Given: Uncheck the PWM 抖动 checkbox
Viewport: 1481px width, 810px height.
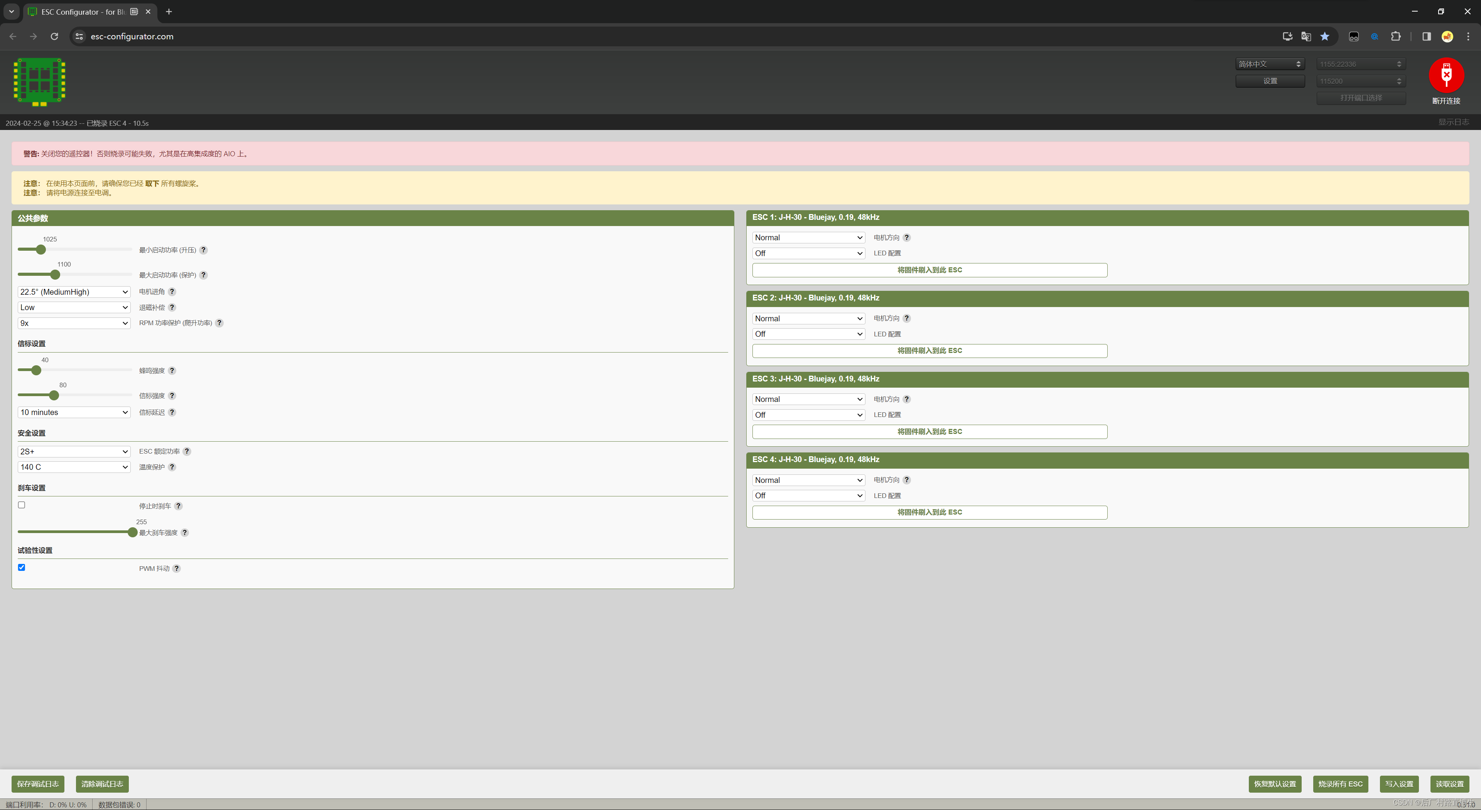Looking at the screenshot, I should (x=22, y=567).
